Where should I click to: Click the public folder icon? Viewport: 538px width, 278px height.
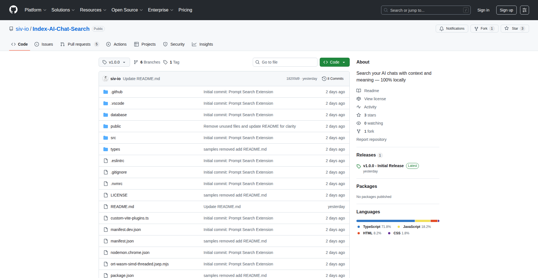[x=106, y=126]
